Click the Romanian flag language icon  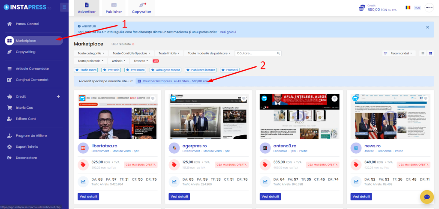tap(408, 8)
